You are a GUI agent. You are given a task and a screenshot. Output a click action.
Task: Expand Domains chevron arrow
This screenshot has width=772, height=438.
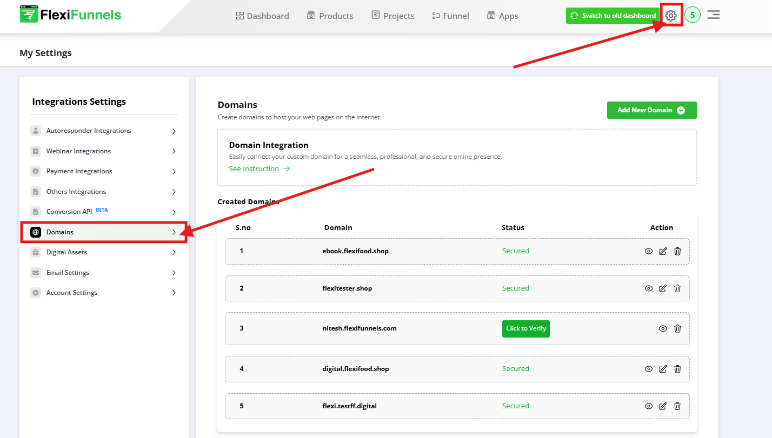coord(174,232)
